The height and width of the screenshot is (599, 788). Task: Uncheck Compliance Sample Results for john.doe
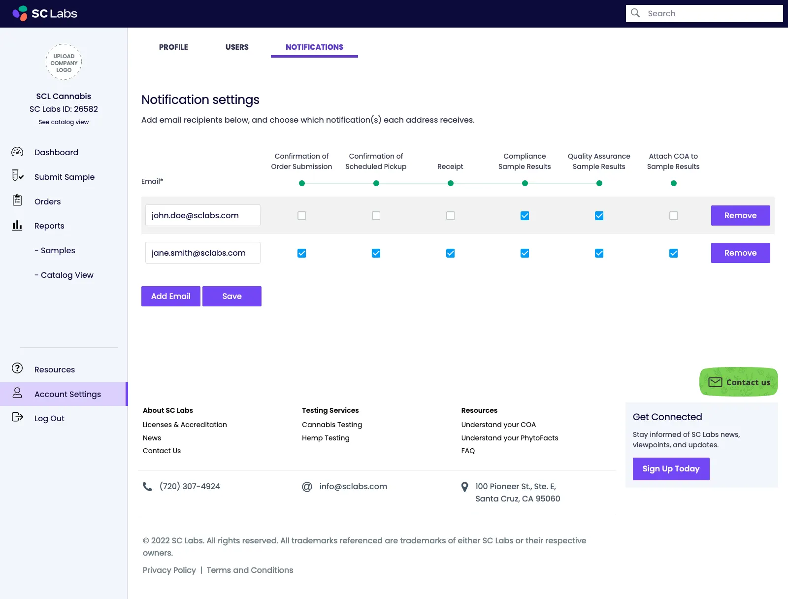point(525,216)
